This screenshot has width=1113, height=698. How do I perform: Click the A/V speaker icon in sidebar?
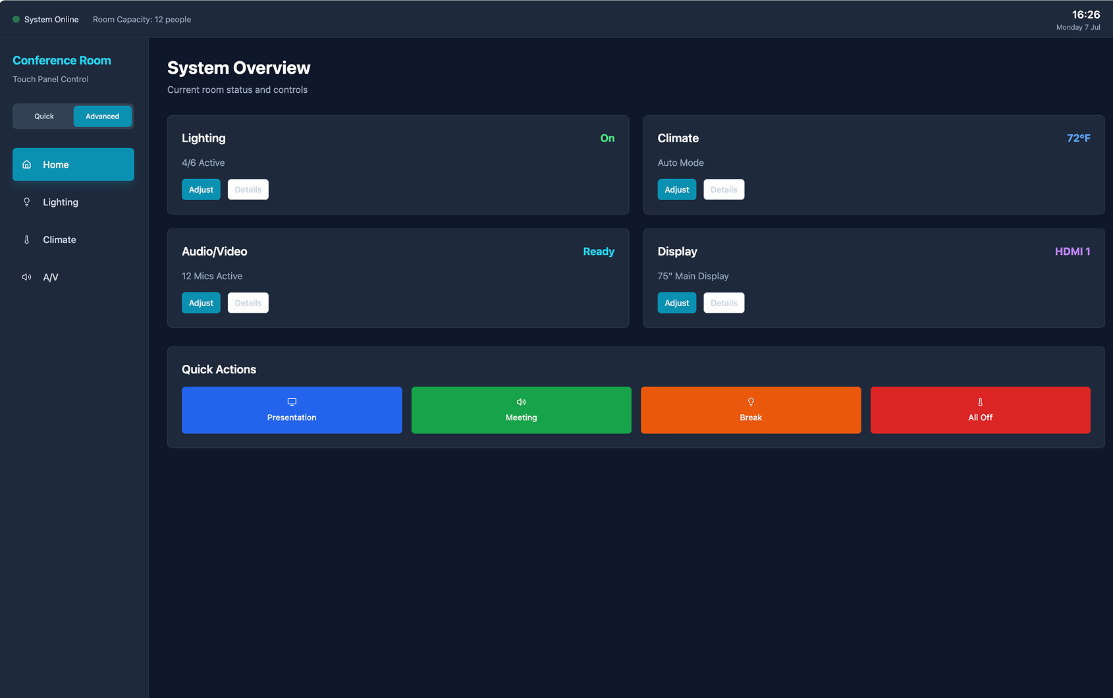click(x=26, y=277)
